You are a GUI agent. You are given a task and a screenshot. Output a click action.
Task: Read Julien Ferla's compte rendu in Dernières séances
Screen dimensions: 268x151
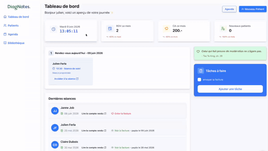(94, 130)
